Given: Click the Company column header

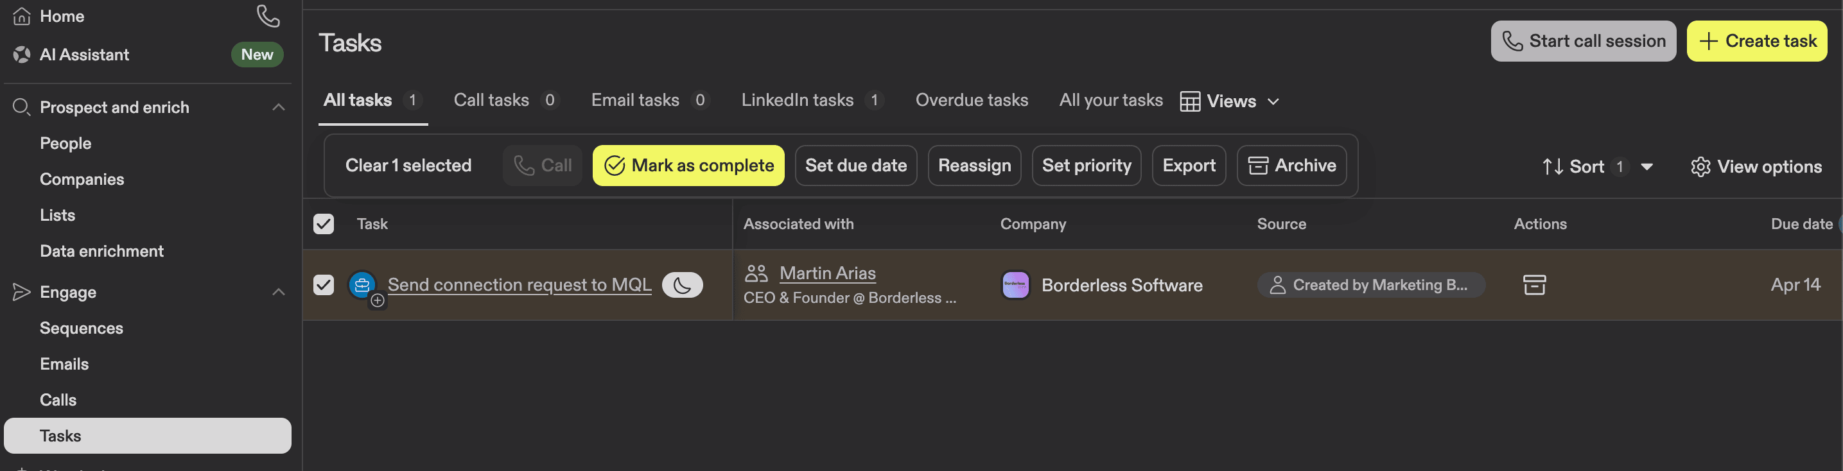Looking at the screenshot, I should pos(1033,225).
